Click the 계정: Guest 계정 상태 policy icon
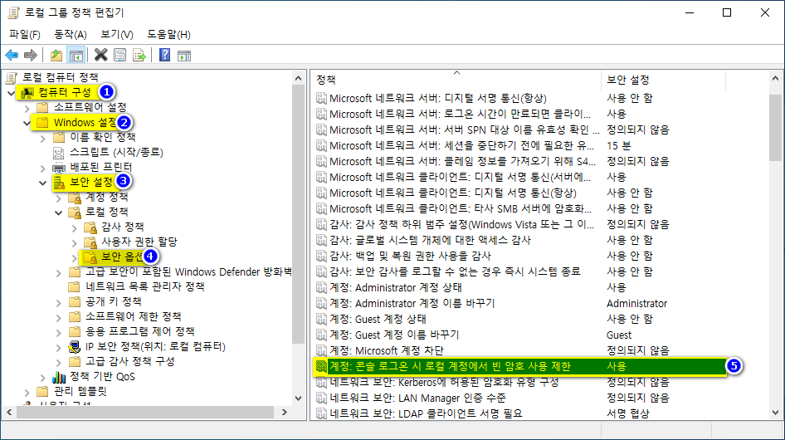The image size is (785, 440). pyautogui.click(x=321, y=320)
